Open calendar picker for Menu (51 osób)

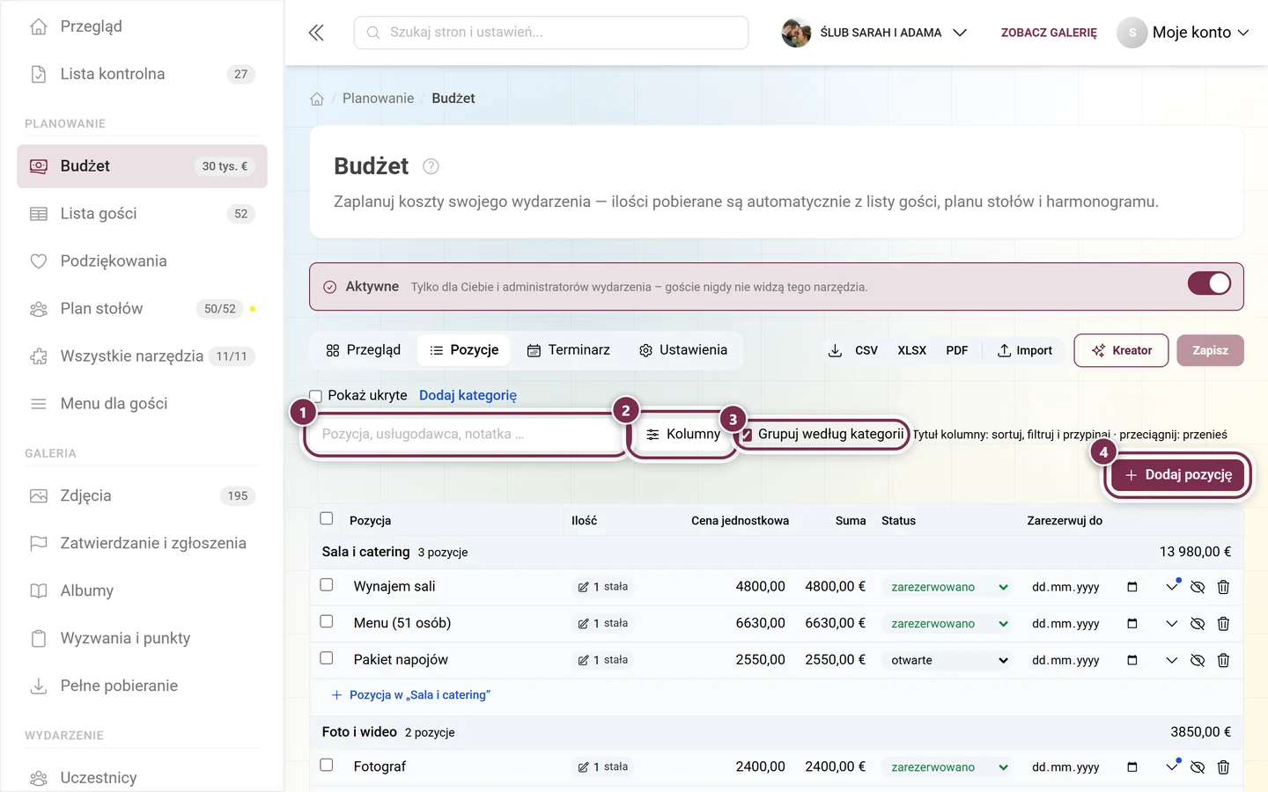tap(1132, 624)
